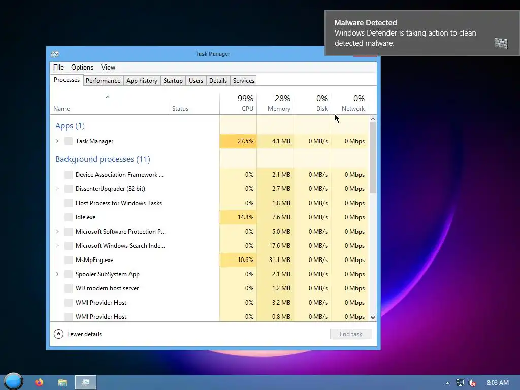Click the Start orb button
The height and width of the screenshot is (390, 520).
(x=13, y=381)
